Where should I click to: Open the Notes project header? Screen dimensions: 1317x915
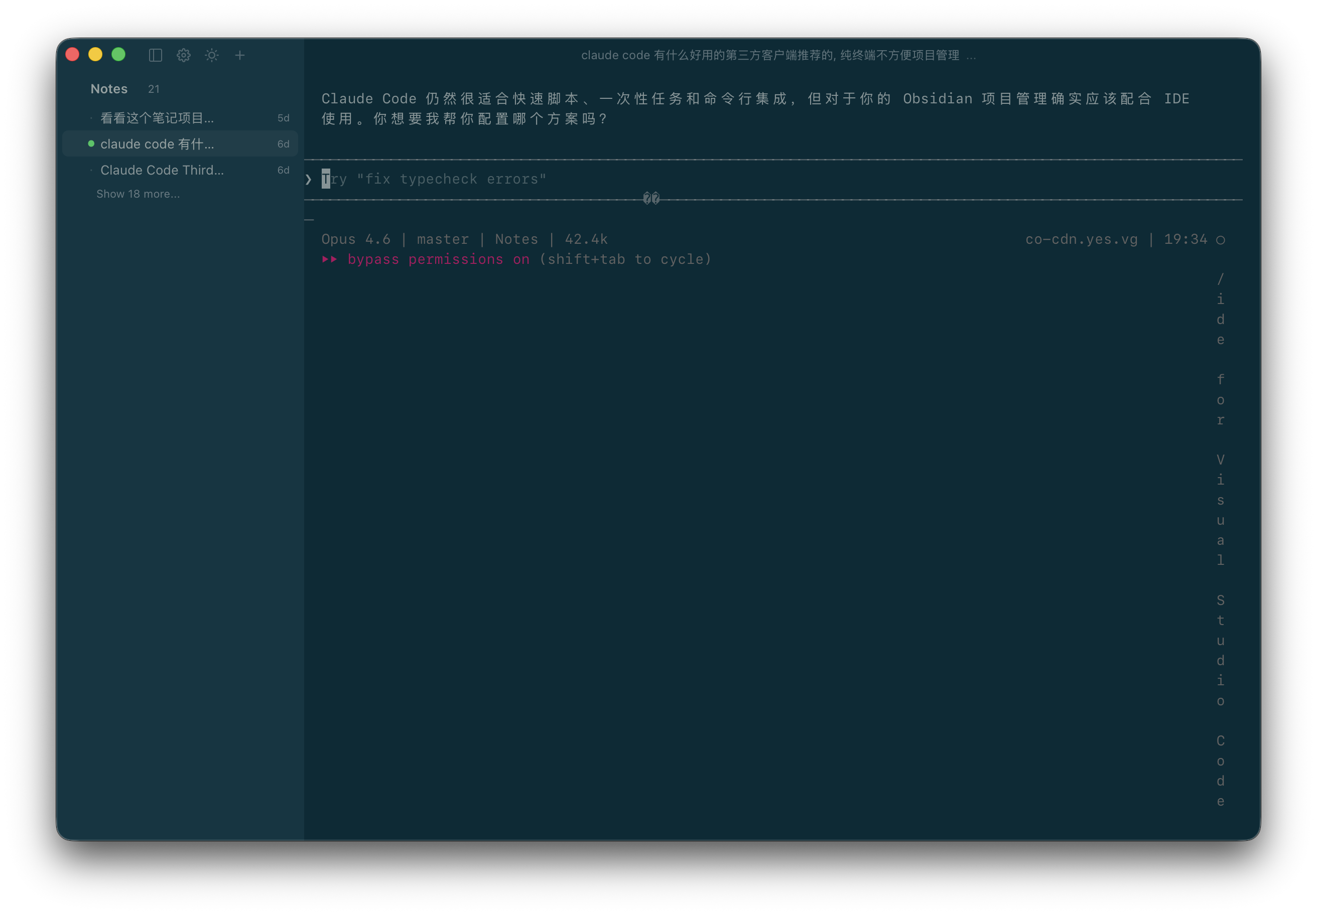point(109,89)
